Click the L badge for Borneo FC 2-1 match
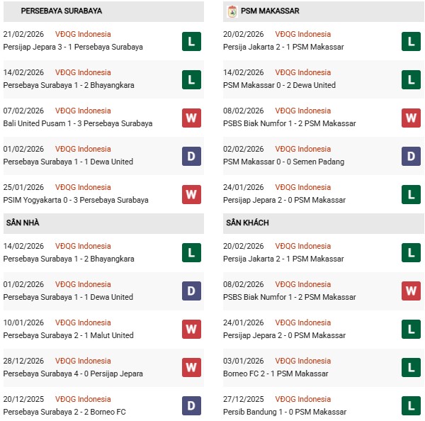 click(412, 368)
